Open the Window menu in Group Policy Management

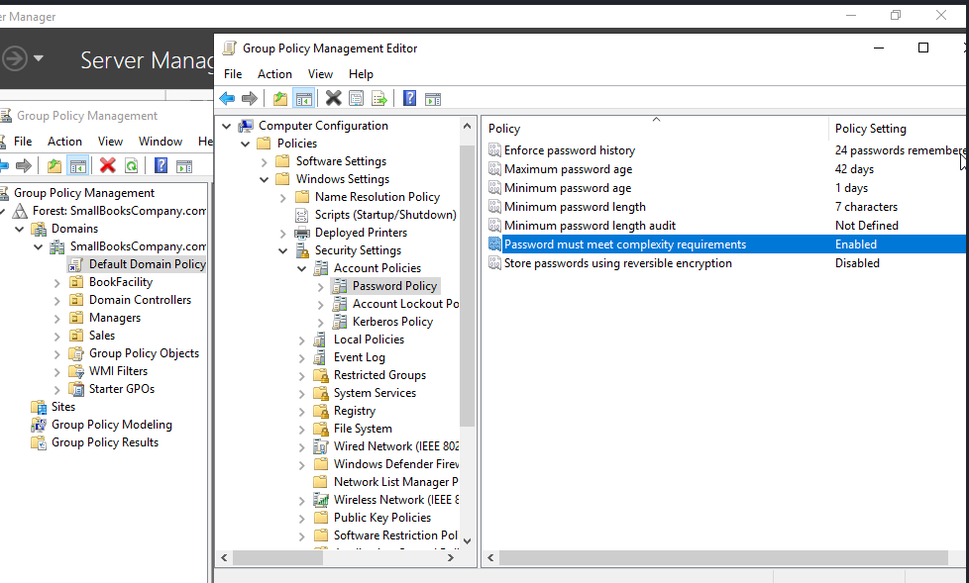pos(161,142)
